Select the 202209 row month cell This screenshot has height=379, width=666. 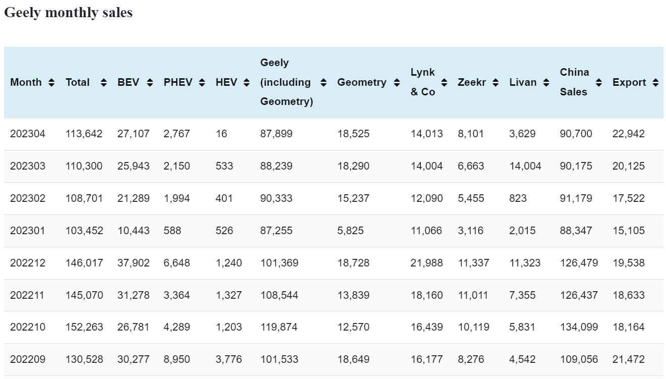point(27,359)
